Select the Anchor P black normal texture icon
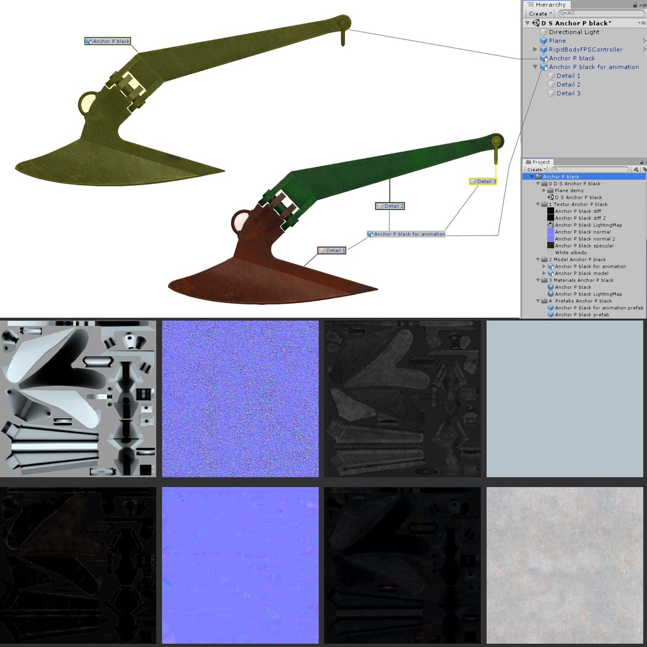 click(551, 232)
